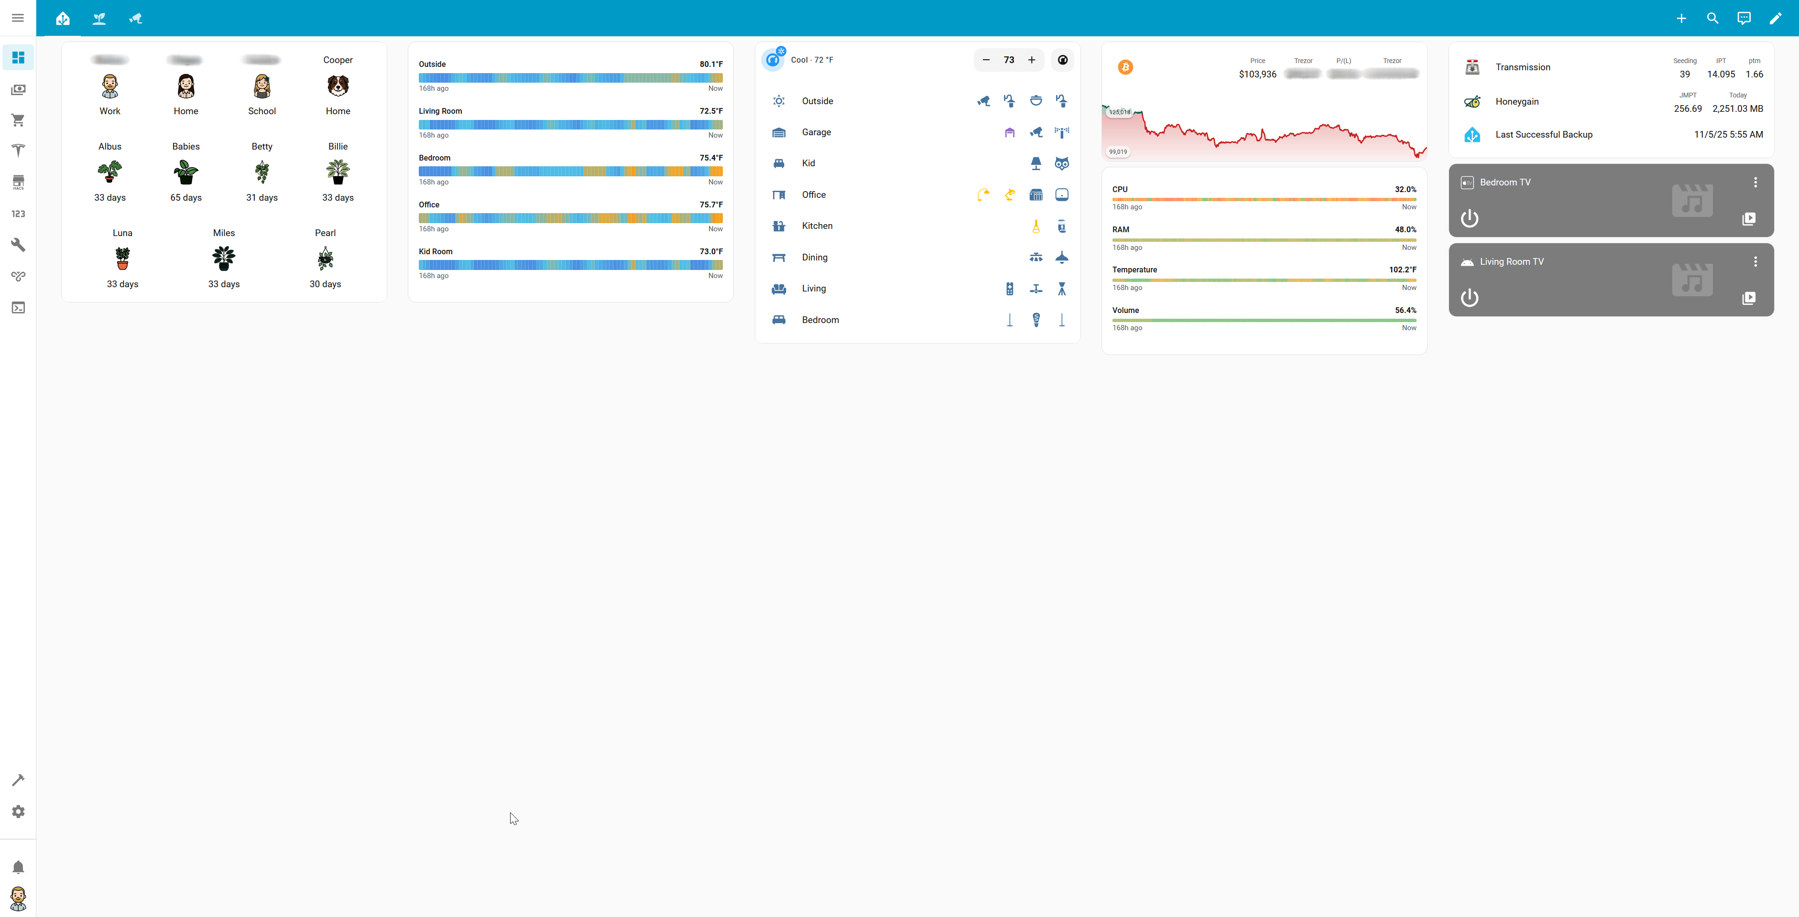1799x917 pixels.
Task: Open the HACS panel from the sidebar
Action: (18, 182)
